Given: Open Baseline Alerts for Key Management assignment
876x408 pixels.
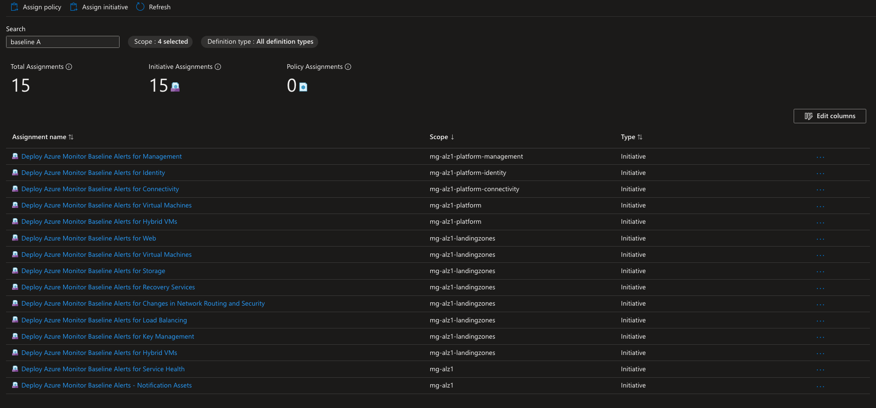Looking at the screenshot, I should (x=108, y=336).
